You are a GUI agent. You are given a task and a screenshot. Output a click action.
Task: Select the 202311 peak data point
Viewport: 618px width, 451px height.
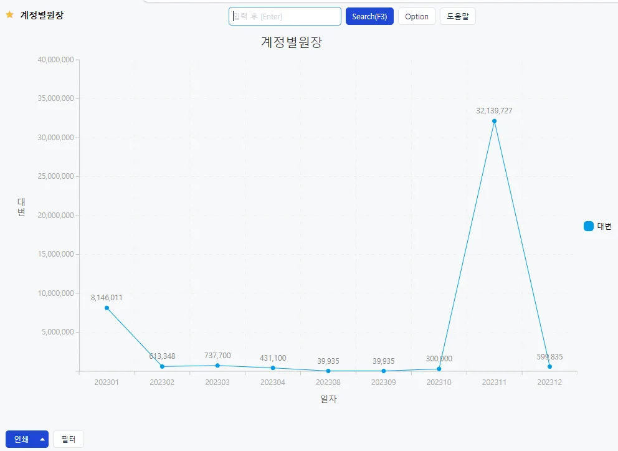tap(494, 121)
